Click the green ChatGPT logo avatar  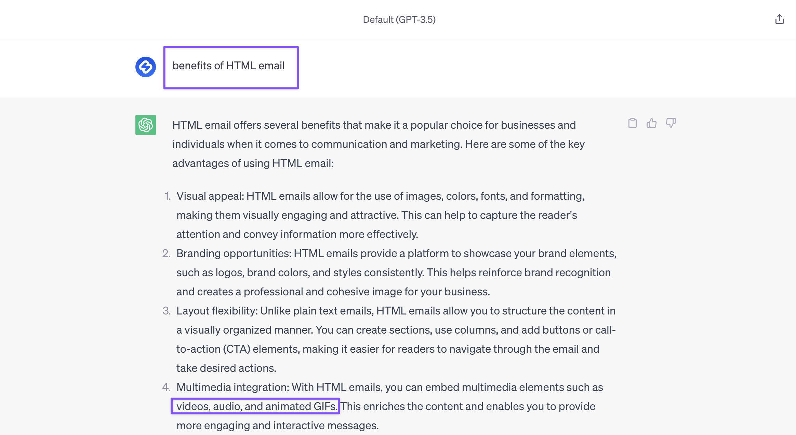[x=146, y=125]
